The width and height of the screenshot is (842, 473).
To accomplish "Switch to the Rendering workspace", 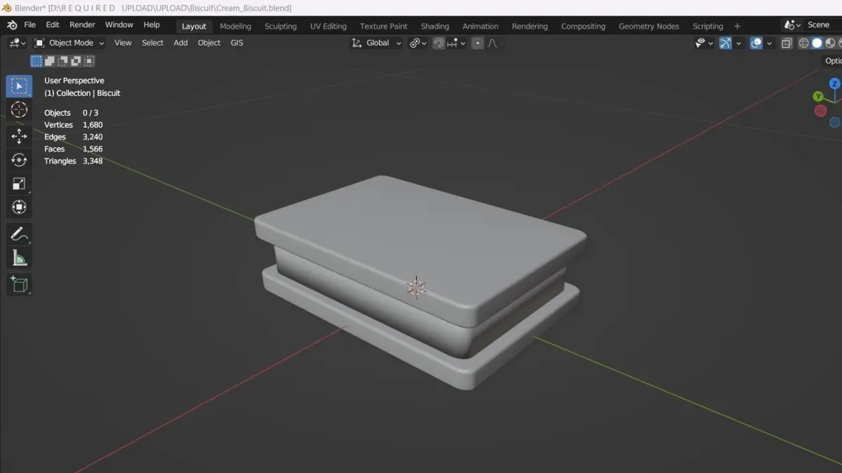I will click(x=530, y=26).
